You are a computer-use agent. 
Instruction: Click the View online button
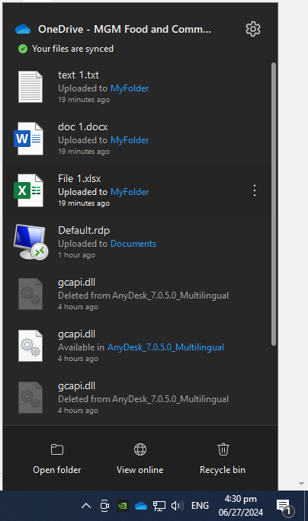[x=140, y=459]
